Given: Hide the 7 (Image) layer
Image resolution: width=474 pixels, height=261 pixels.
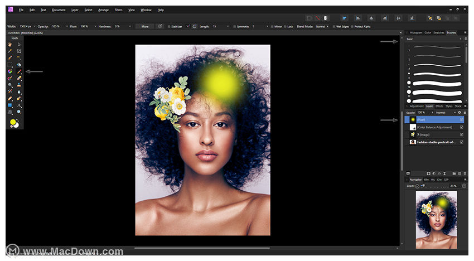Looking at the screenshot, I should click(x=462, y=134).
